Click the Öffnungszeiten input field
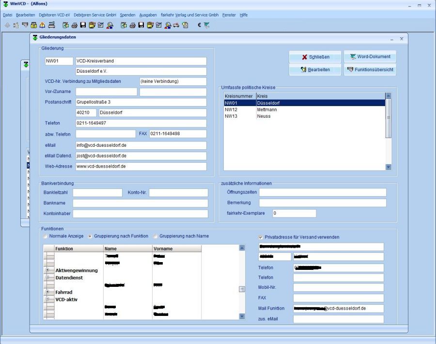 pos(323,192)
